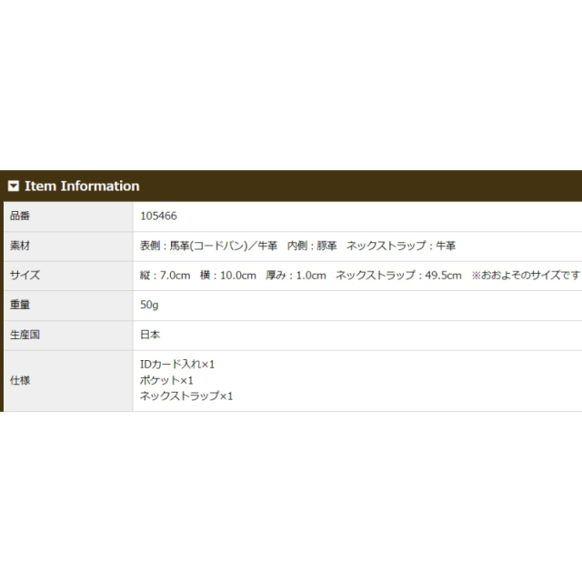Select the ポケット×1 line
582x582 pixels.
166,380
